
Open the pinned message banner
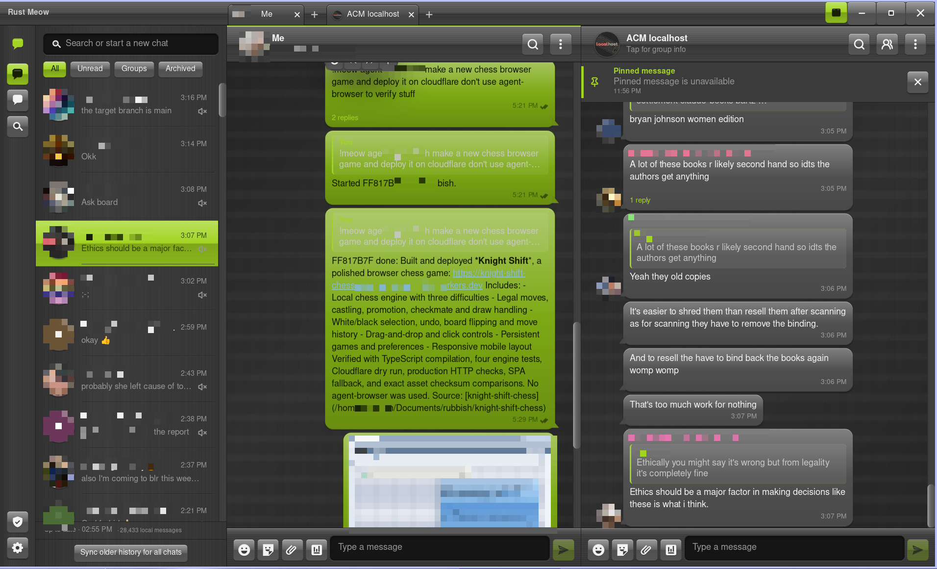(743, 81)
